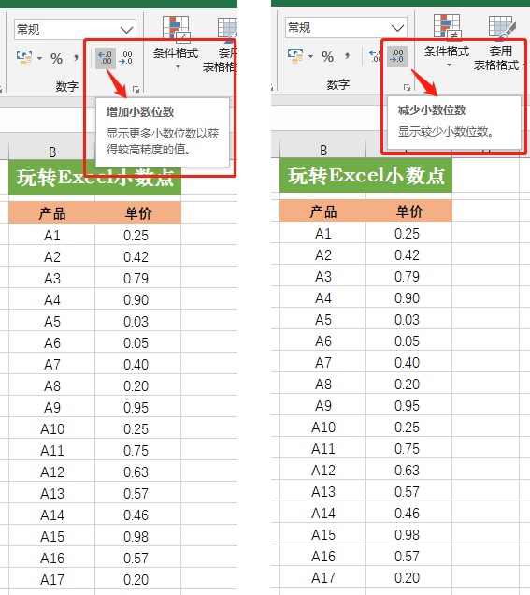This screenshot has height=595, width=530.
Task: Select 玩转Excel小数点 title cell, left screenshot
Action: coord(94,177)
